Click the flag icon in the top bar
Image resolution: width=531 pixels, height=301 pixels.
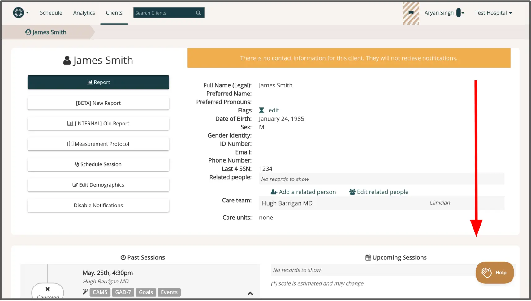click(x=411, y=13)
